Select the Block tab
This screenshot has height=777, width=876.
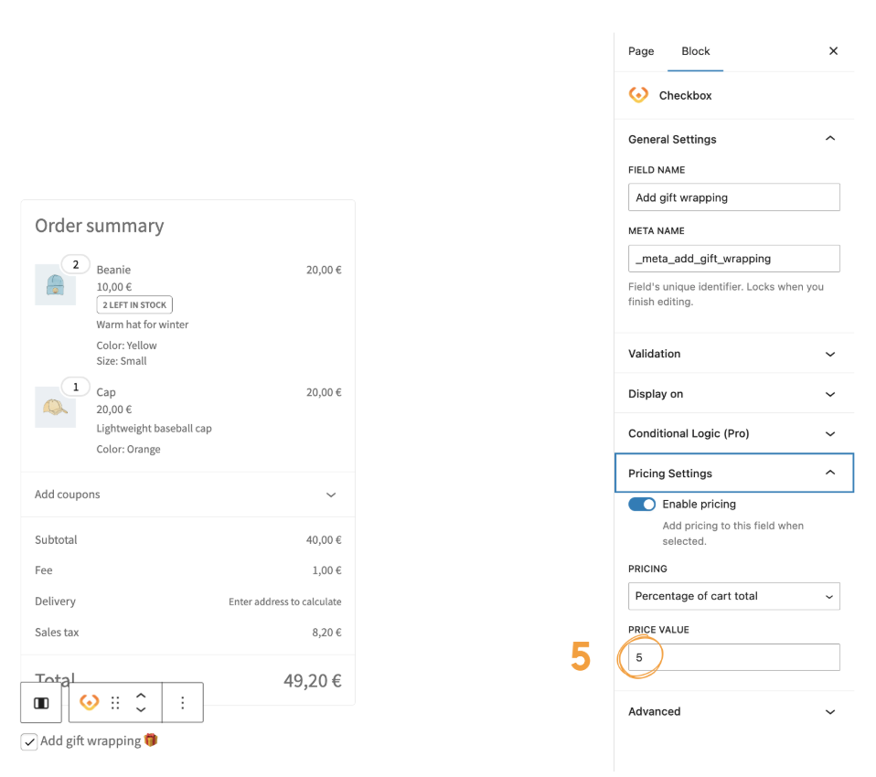coord(696,51)
